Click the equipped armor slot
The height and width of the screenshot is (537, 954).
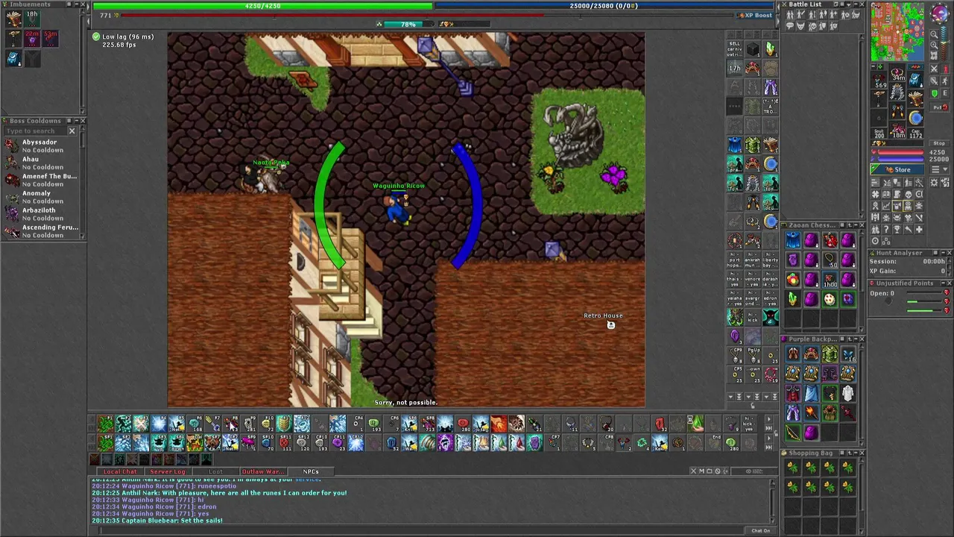click(x=897, y=91)
